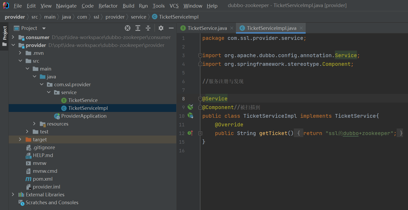Expand the resources folder
Screen dimensions: 408x210
click(x=34, y=124)
